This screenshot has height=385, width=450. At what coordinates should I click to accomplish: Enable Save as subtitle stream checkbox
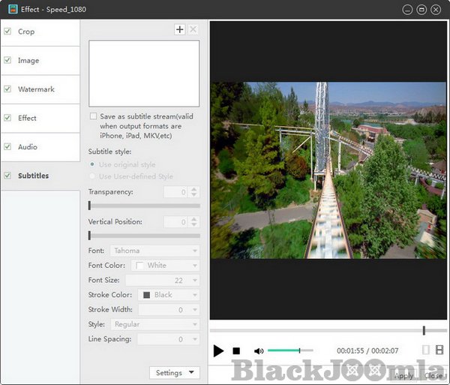click(x=93, y=116)
